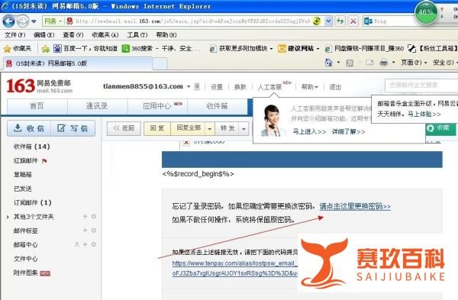Click the 163 网易免费邮 logo
Screen dimensions: 458x300
(40, 86)
